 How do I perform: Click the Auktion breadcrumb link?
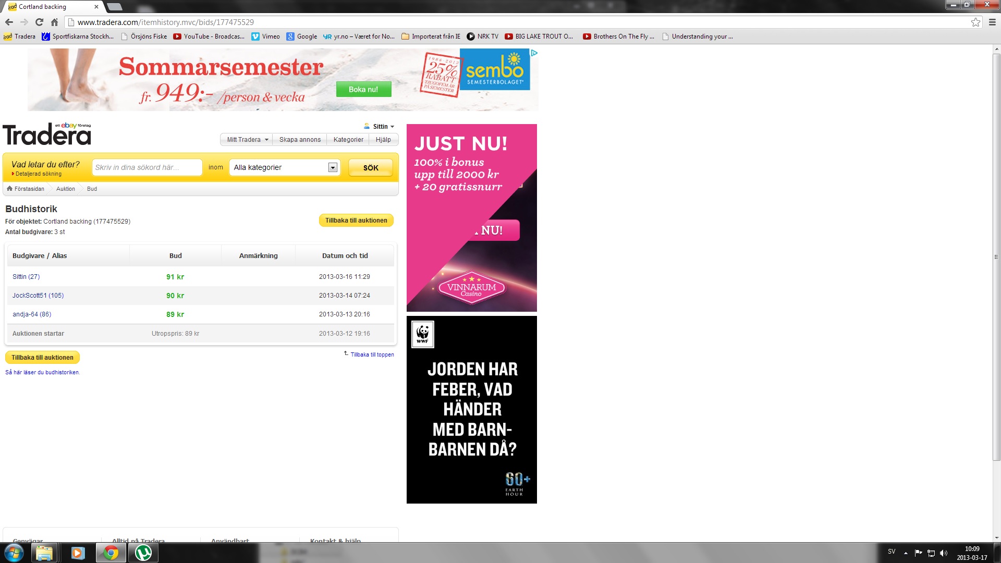pyautogui.click(x=66, y=189)
